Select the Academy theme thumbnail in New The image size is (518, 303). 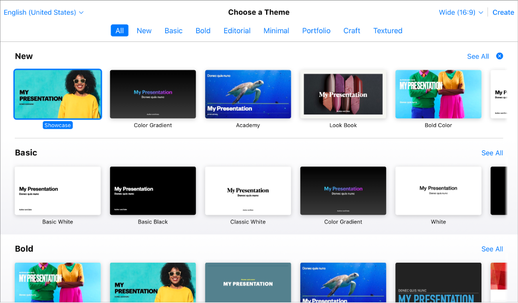click(x=248, y=94)
